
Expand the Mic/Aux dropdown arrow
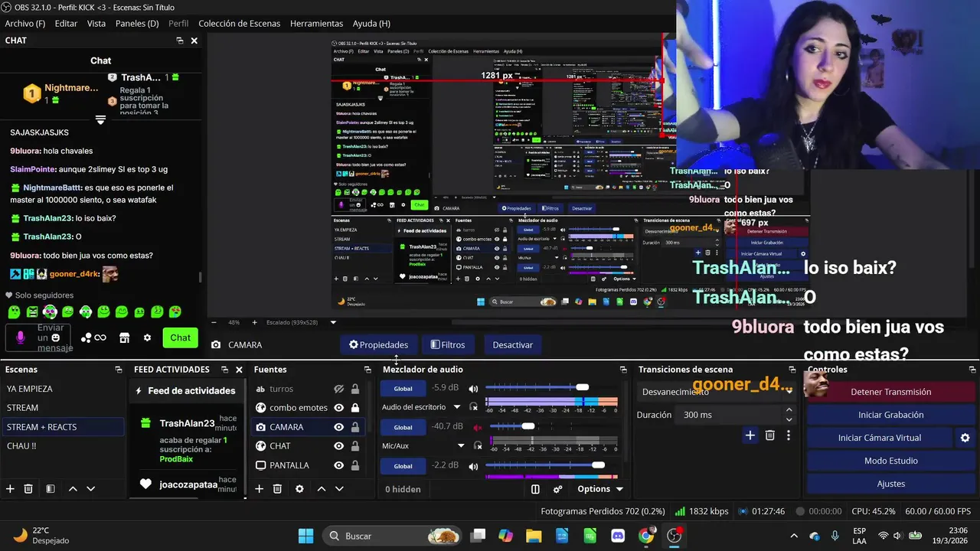click(461, 445)
